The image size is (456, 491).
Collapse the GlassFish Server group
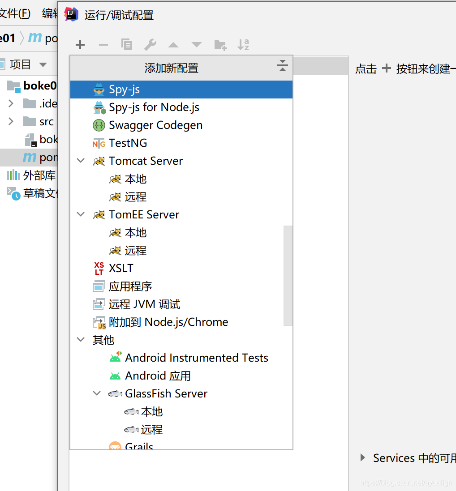(x=97, y=393)
